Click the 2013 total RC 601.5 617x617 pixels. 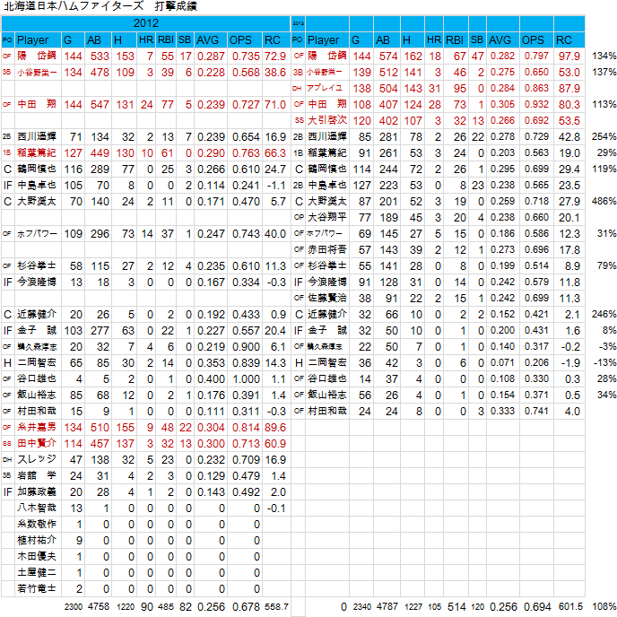(569, 607)
